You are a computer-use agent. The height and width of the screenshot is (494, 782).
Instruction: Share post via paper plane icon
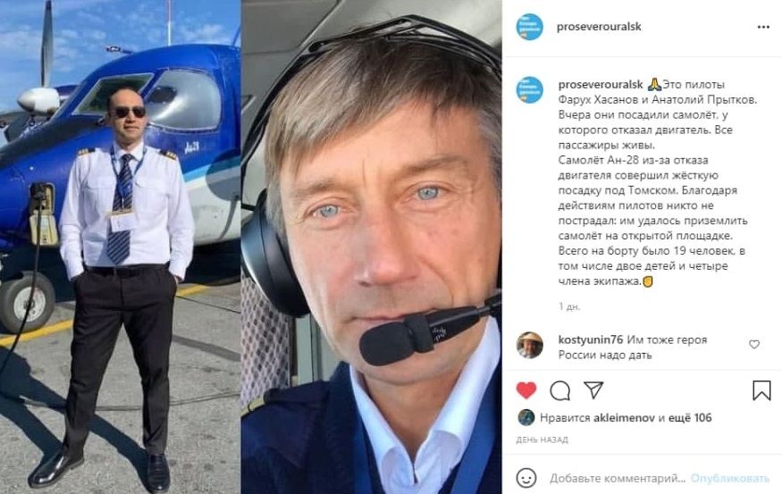click(x=593, y=389)
